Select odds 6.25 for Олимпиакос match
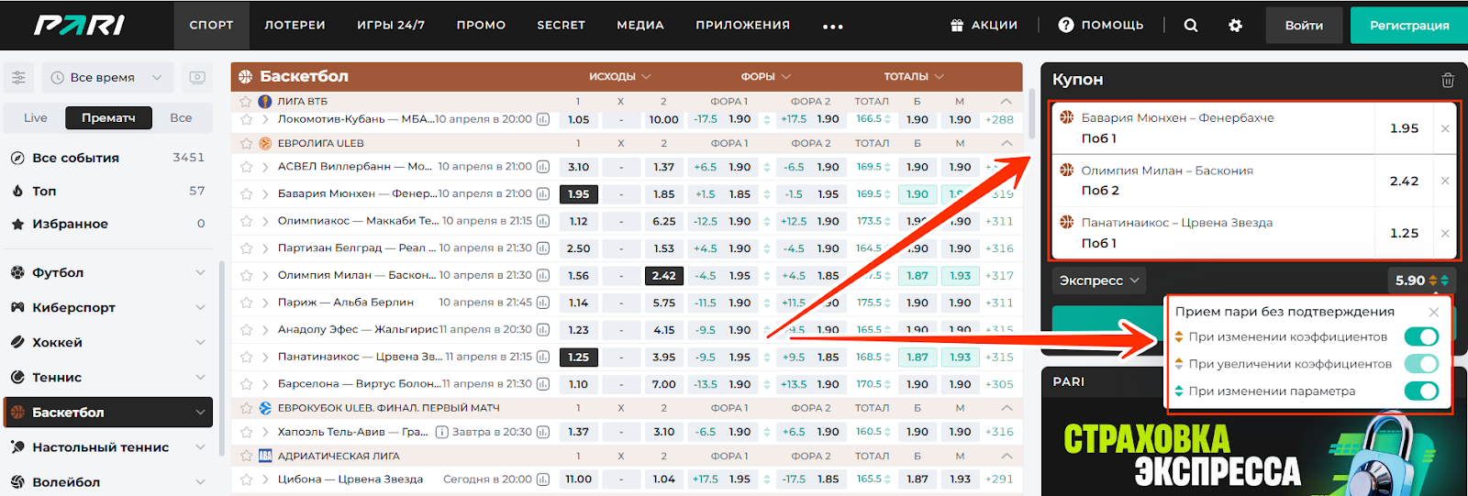This screenshot has height=496, width=1468. point(663,221)
